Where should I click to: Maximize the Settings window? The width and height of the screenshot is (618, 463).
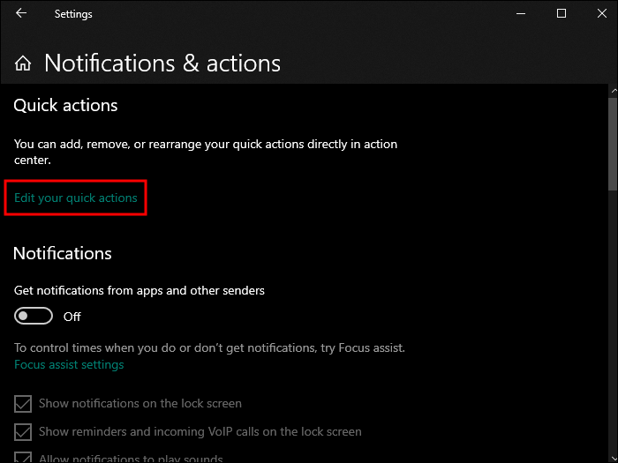click(561, 14)
